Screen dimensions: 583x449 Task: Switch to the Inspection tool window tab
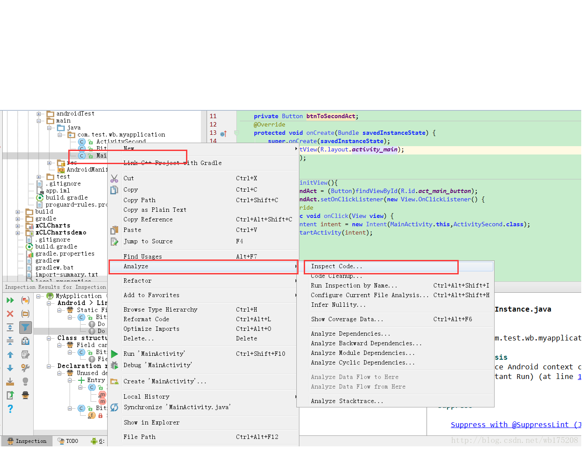tap(27, 441)
